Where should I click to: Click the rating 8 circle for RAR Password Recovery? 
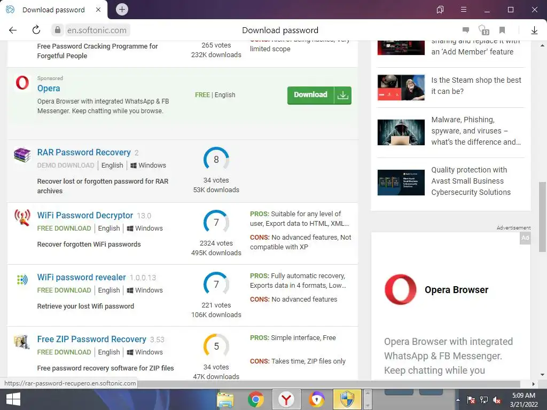(x=216, y=159)
